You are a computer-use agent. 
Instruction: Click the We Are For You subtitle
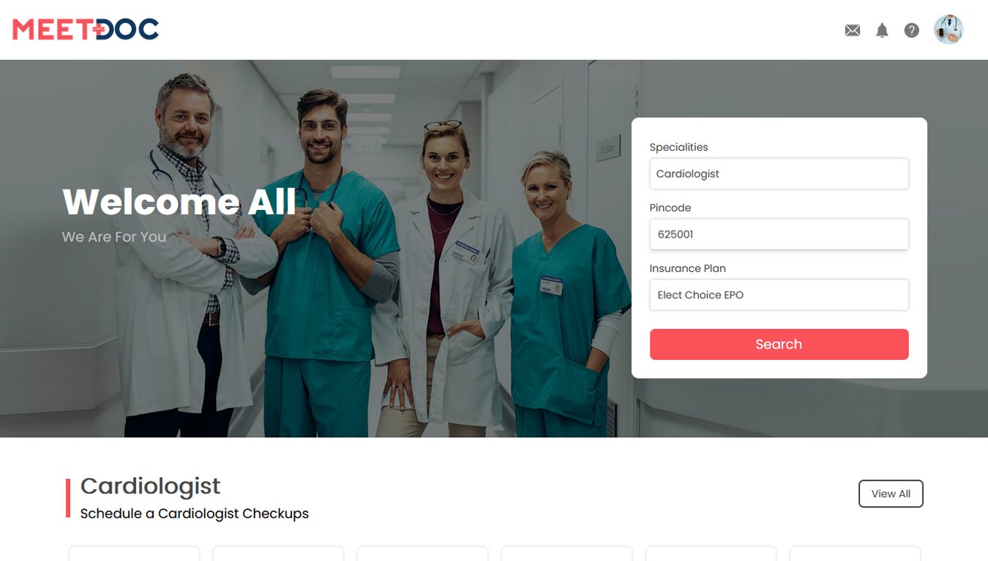click(114, 237)
